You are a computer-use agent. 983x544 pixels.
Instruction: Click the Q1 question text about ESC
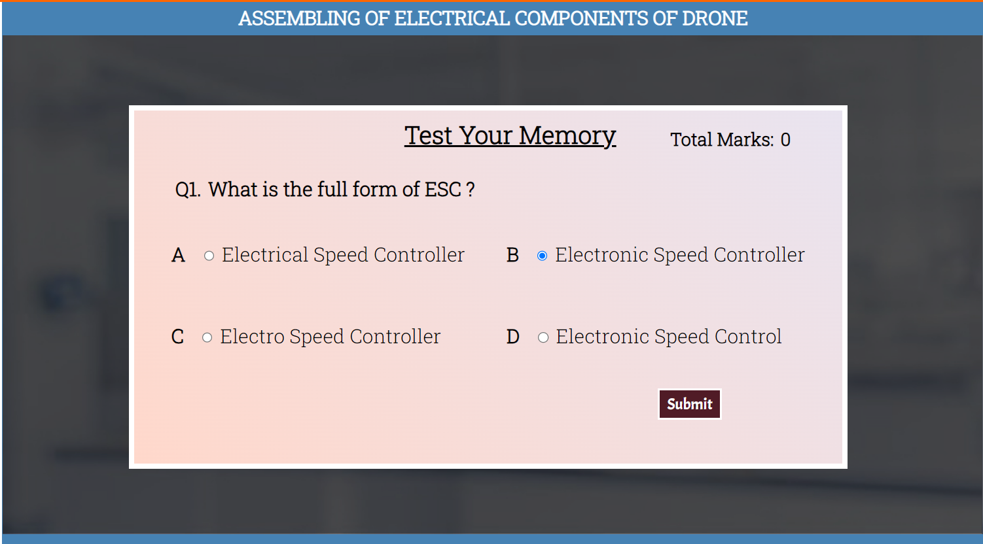[x=325, y=190]
